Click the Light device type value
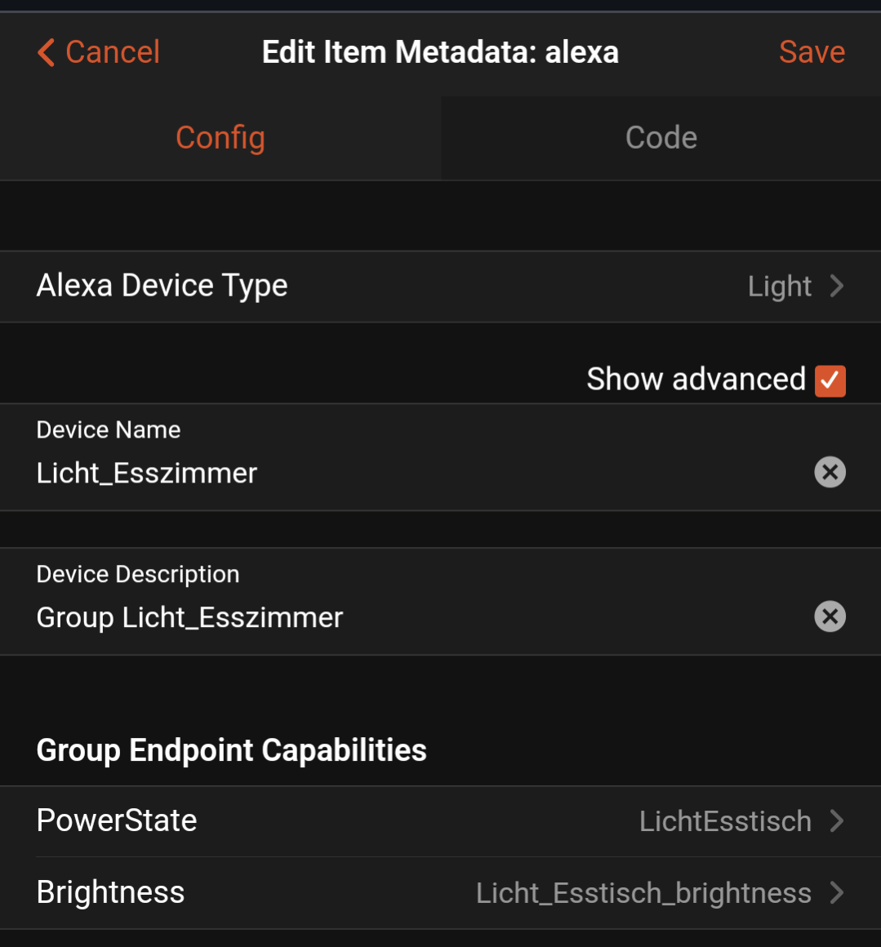881x947 pixels. pyautogui.click(x=779, y=287)
